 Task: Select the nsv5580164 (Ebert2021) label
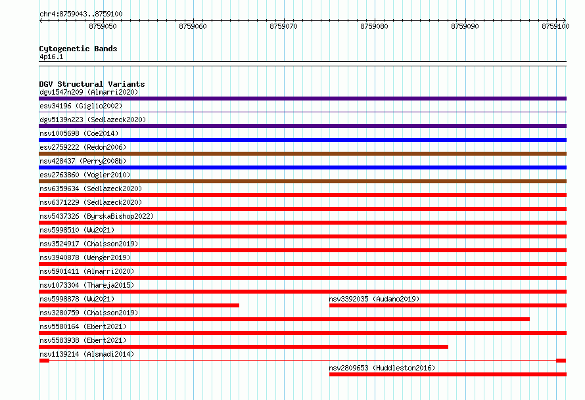(x=83, y=326)
